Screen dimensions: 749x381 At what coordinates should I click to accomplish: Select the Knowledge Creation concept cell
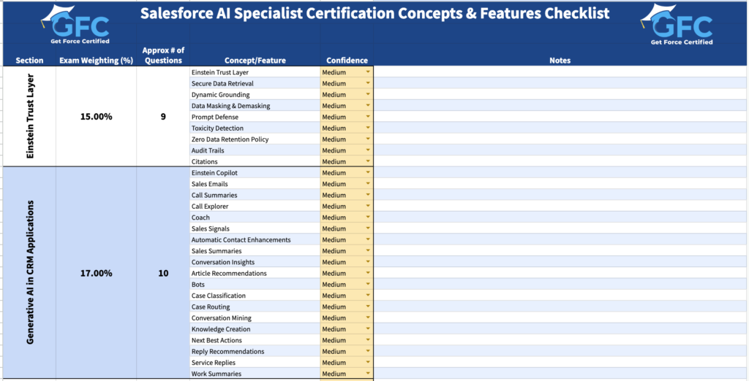pos(255,329)
